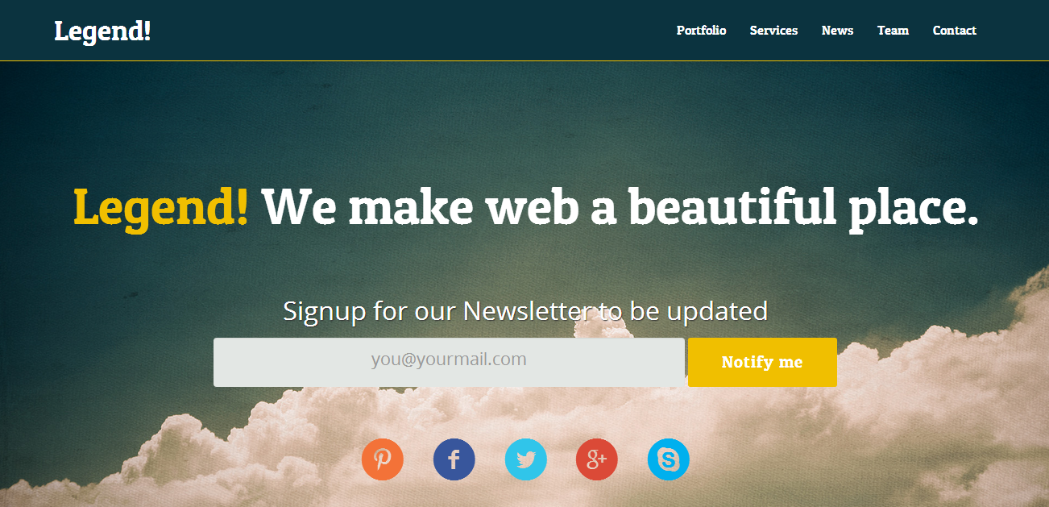Click the Legend! logo in header
Viewport: 1049px width, 507px height.
[102, 31]
